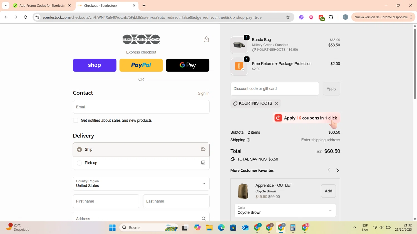
Task: Click the Discount code or gift card field
Action: pos(275,89)
